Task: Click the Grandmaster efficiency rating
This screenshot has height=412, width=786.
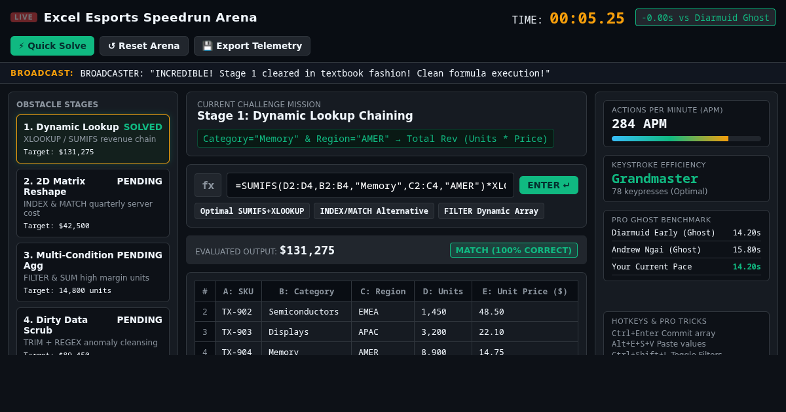Action: pos(655,179)
